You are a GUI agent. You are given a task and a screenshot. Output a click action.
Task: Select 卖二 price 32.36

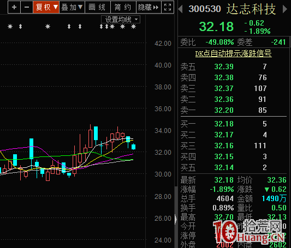224,99
